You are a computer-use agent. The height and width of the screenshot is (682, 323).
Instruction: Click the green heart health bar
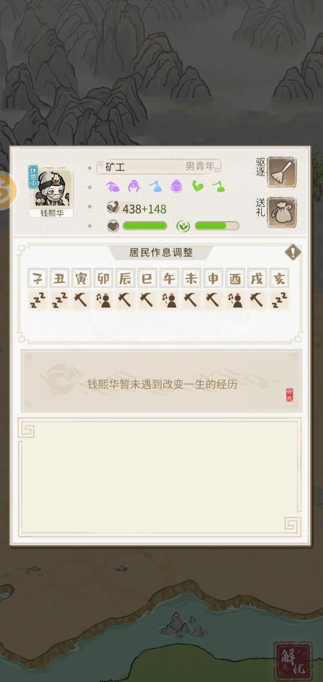point(144,226)
